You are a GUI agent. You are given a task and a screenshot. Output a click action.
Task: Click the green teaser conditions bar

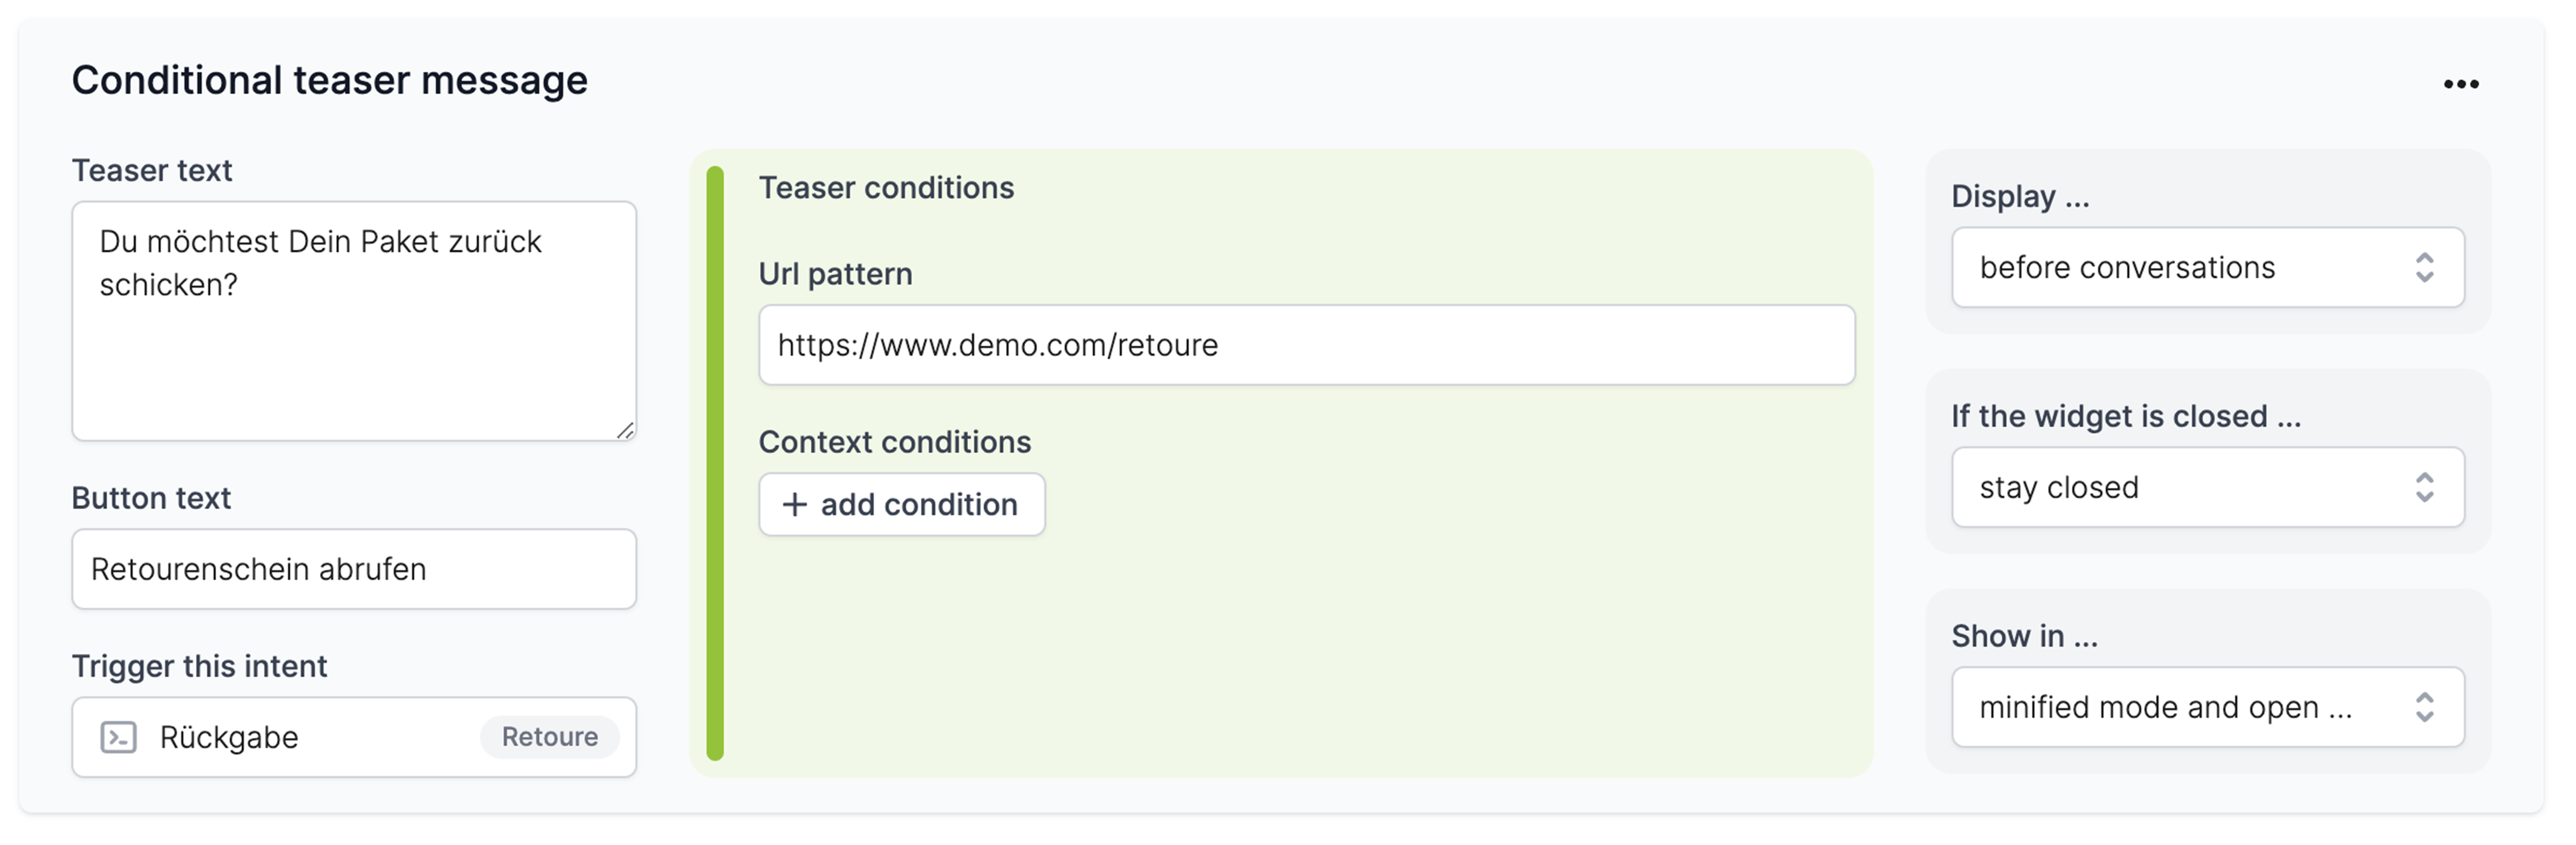pos(714,462)
